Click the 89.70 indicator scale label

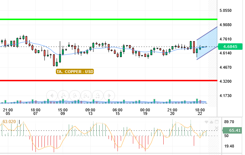[229, 122]
